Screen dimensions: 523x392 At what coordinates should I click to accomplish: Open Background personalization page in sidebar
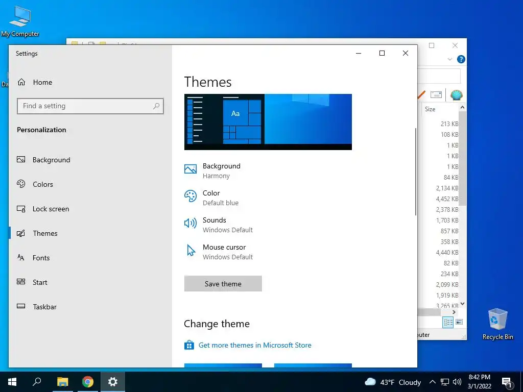click(43, 160)
